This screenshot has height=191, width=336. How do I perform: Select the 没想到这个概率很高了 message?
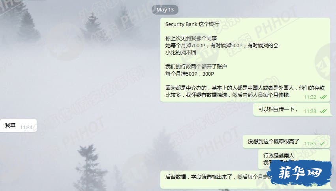click(286, 142)
